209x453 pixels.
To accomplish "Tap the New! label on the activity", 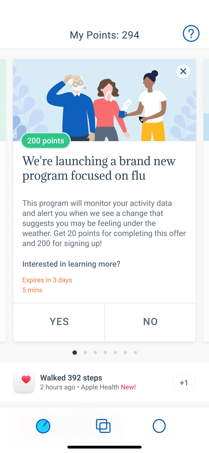I will click(x=128, y=387).
